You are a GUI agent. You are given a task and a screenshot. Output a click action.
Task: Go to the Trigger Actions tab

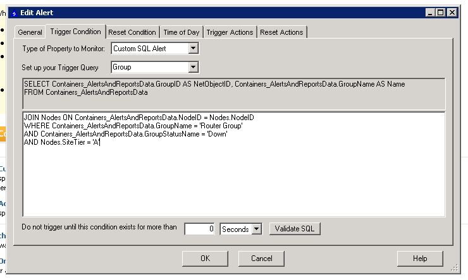click(230, 32)
